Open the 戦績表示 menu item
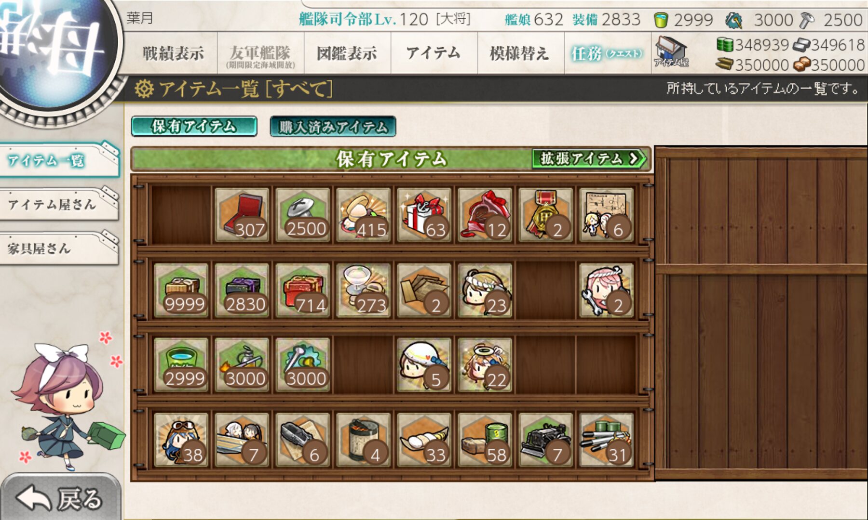This screenshot has width=868, height=520. click(173, 53)
